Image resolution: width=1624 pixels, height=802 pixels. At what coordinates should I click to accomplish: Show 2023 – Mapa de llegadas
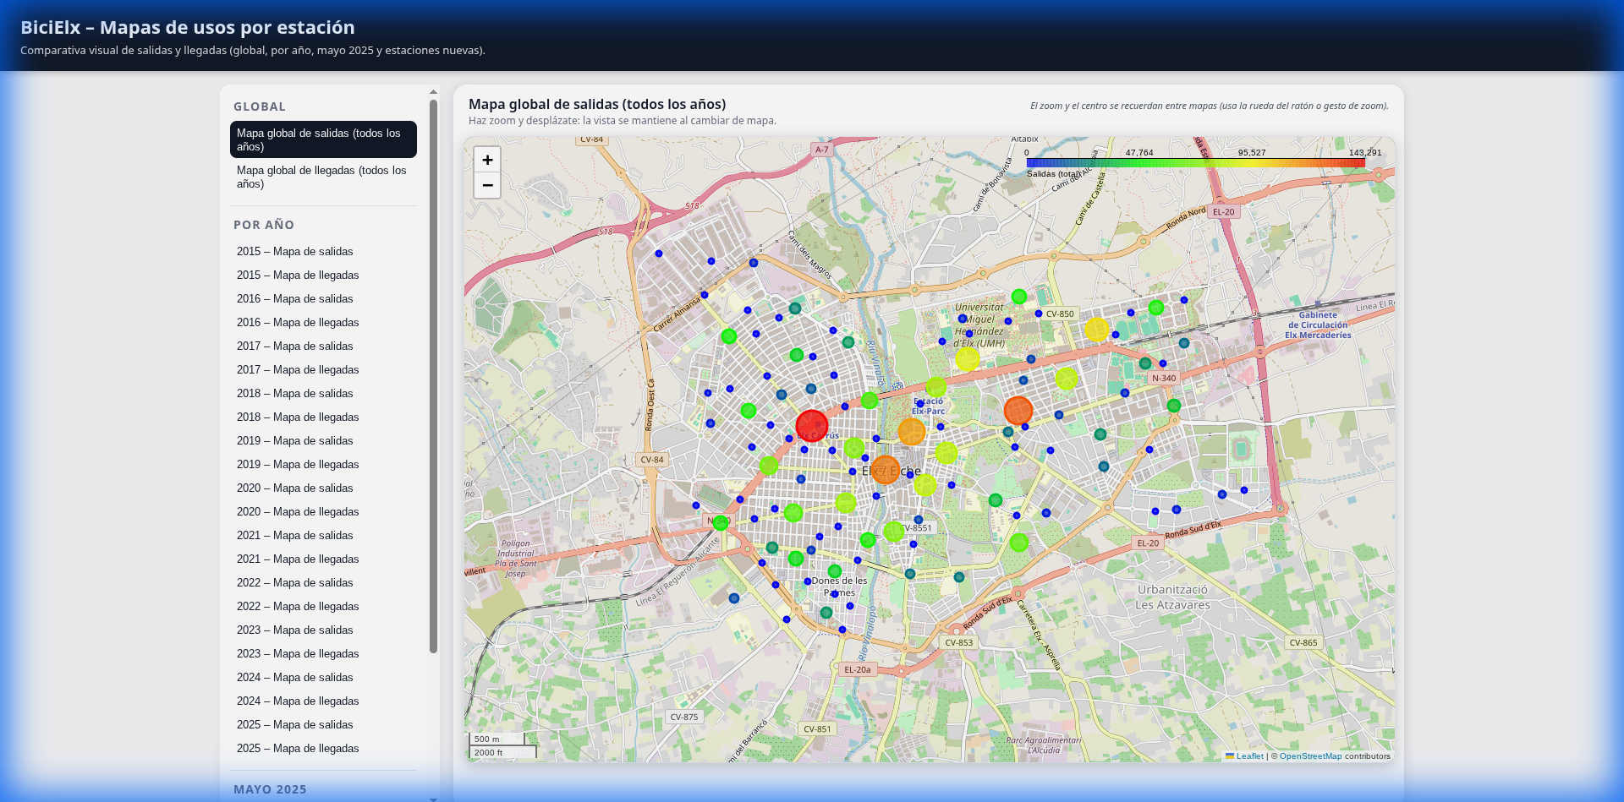[x=323, y=653]
